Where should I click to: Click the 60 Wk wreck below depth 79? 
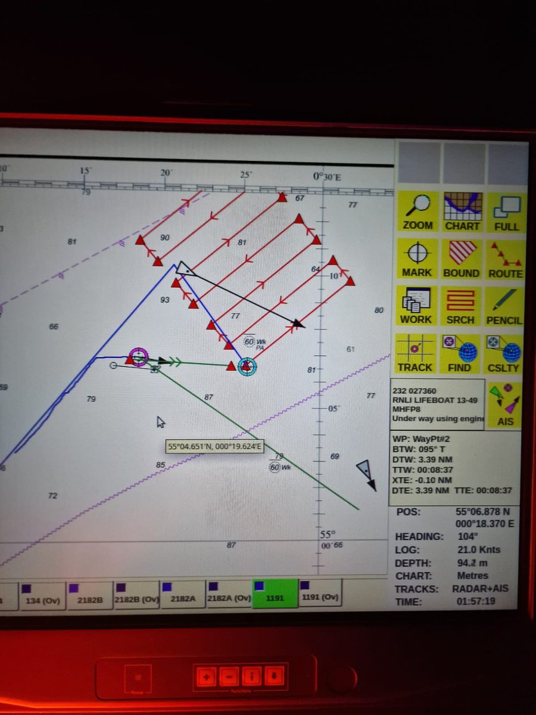279,468
